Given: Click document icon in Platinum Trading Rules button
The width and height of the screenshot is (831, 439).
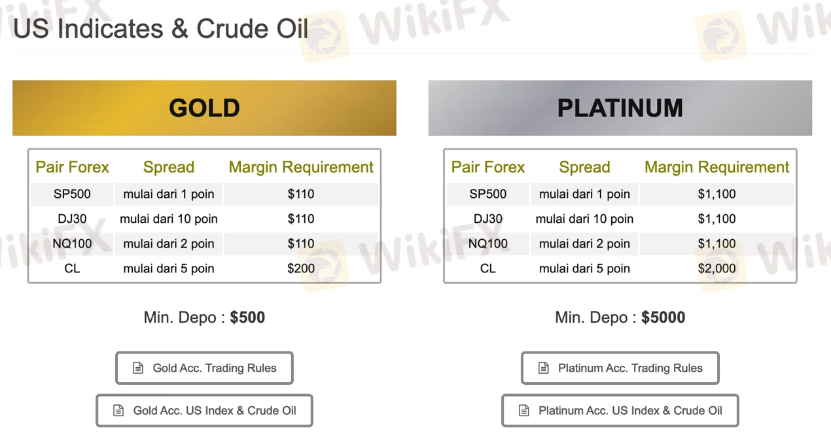Looking at the screenshot, I should [544, 368].
